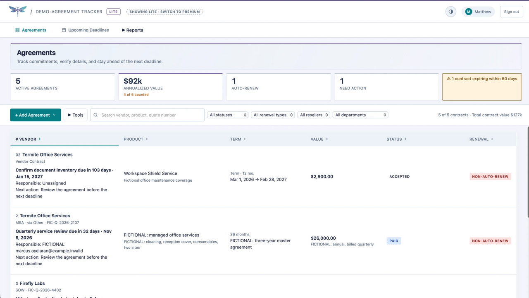
Task: Click the FICTIONAL: managed office services text
Action: pyautogui.click(x=162, y=235)
